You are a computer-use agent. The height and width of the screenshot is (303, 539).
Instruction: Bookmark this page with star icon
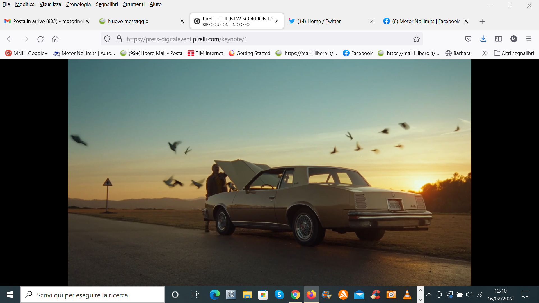[x=416, y=39]
